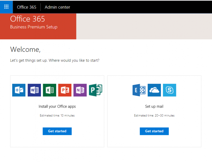The width and height of the screenshot is (212, 162).
Task: Click the Outlook app icon
Action: tap(19, 90)
